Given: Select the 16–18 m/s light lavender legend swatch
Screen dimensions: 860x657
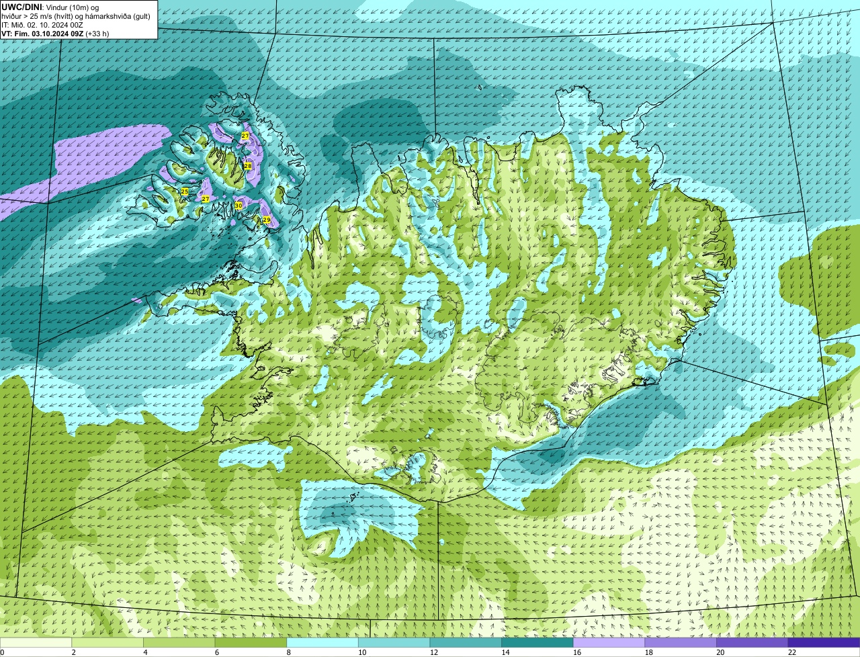Looking at the screenshot, I should coord(609,642).
